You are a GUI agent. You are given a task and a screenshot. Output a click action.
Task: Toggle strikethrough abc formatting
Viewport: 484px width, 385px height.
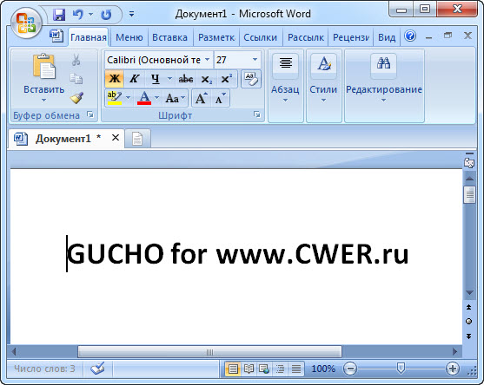[x=186, y=79]
